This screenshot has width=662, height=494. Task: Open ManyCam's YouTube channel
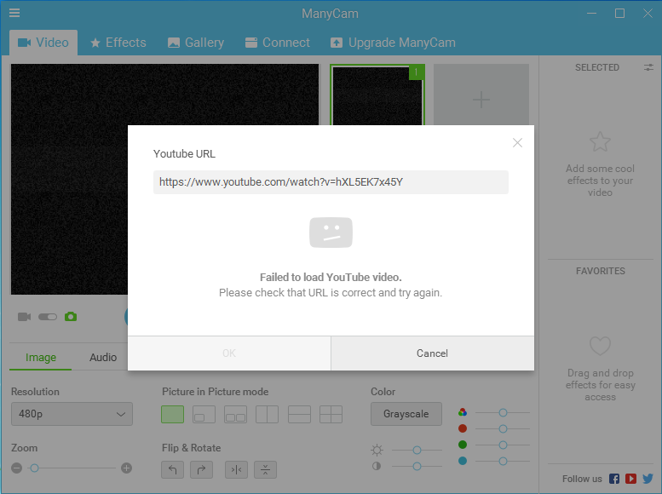630,479
